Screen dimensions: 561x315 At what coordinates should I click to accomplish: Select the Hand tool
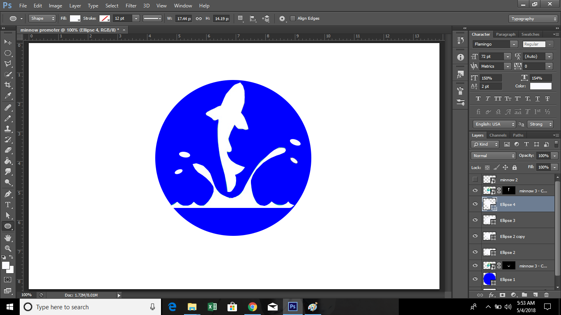pos(8,238)
